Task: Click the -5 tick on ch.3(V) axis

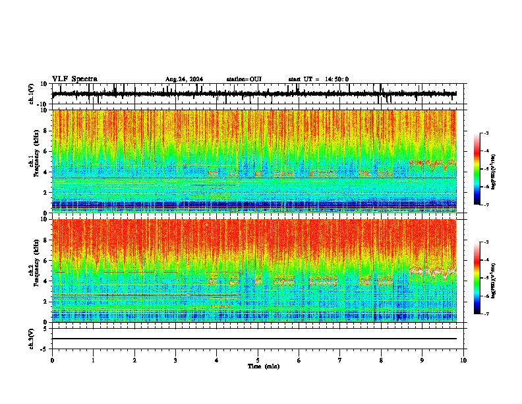Action: click(x=45, y=349)
